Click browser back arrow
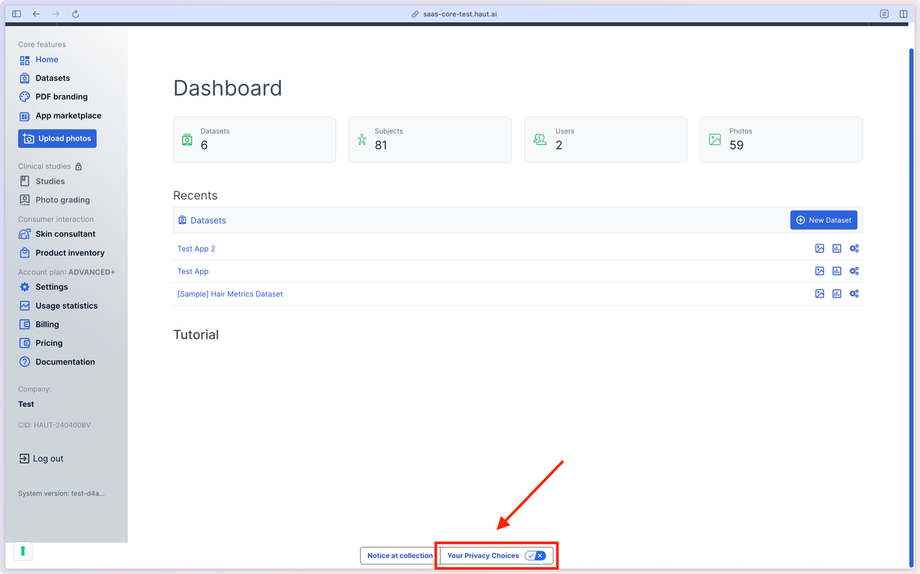920x574 pixels. pyautogui.click(x=37, y=14)
